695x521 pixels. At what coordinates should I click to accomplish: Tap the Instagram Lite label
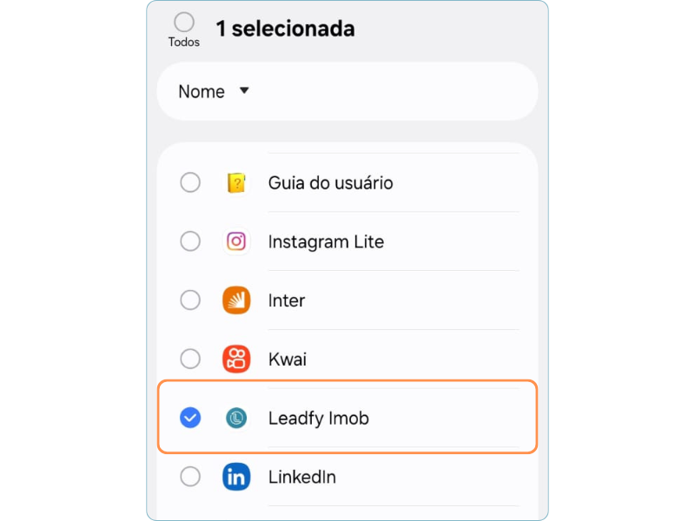326,241
